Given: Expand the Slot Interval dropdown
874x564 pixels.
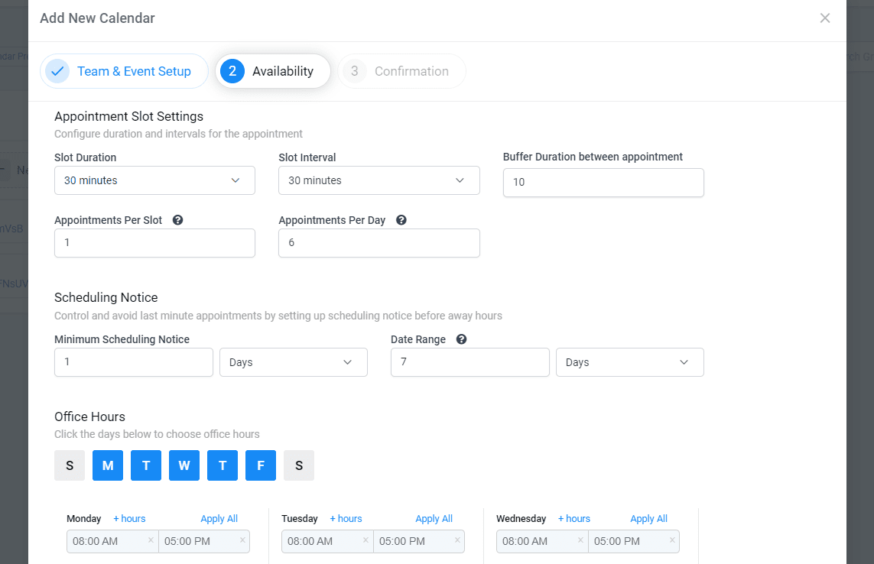Looking at the screenshot, I should [x=379, y=180].
